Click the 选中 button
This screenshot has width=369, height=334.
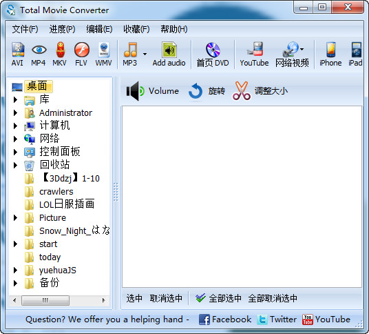pyautogui.click(x=134, y=298)
